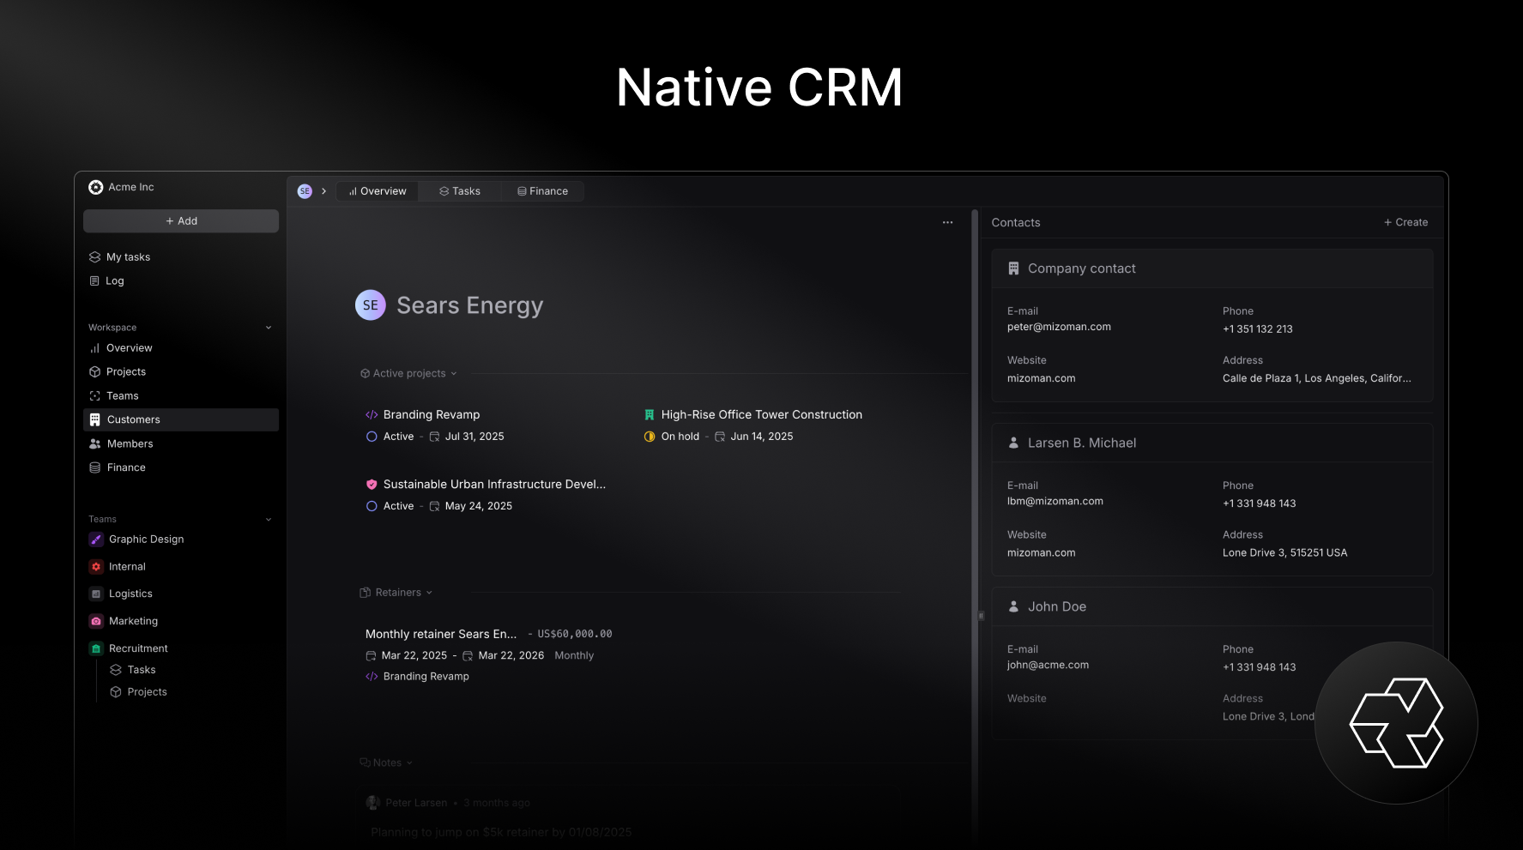
Task: Click the Jun 14, 2025 due date
Action: [762, 437]
